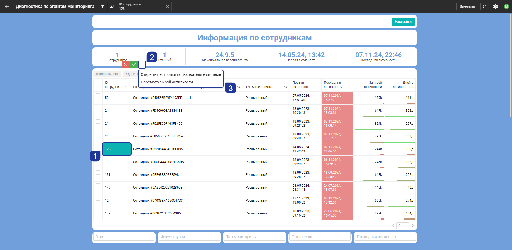This screenshot has height=250, width=512.
Task: Click the Настройки button
Action: [403, 22]
